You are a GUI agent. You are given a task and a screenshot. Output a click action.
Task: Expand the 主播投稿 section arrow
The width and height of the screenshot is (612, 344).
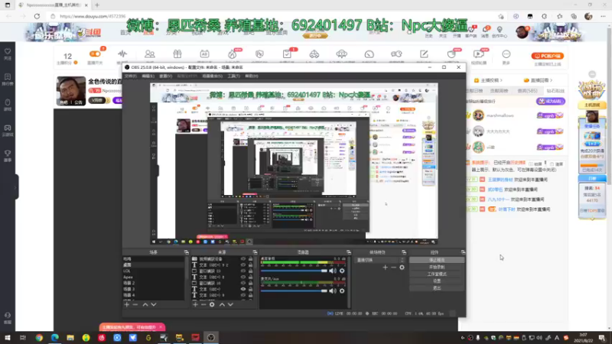click(x=501, y=80)
